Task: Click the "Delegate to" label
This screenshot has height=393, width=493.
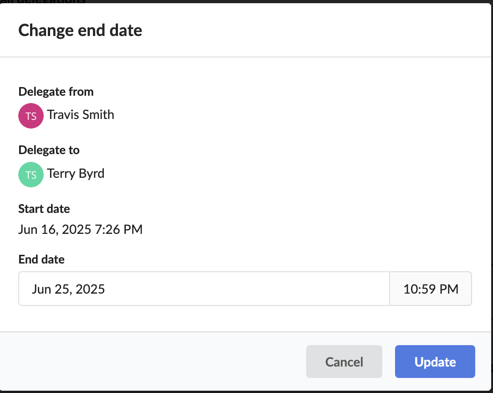Action: (x=49, y=150)
